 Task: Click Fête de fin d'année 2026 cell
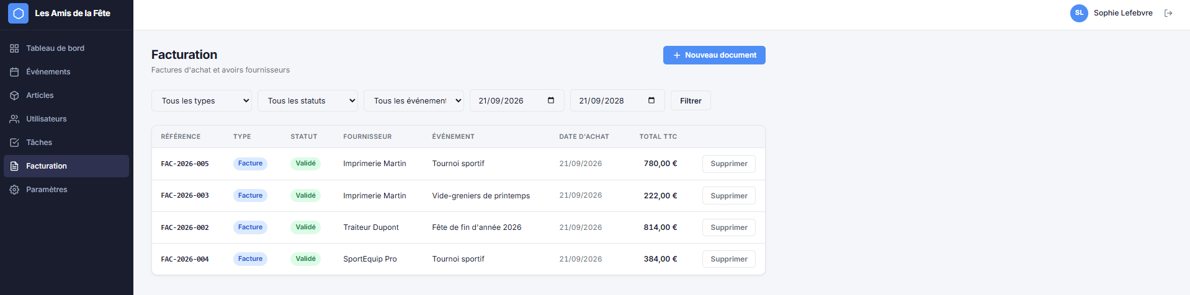pos(476,227)
